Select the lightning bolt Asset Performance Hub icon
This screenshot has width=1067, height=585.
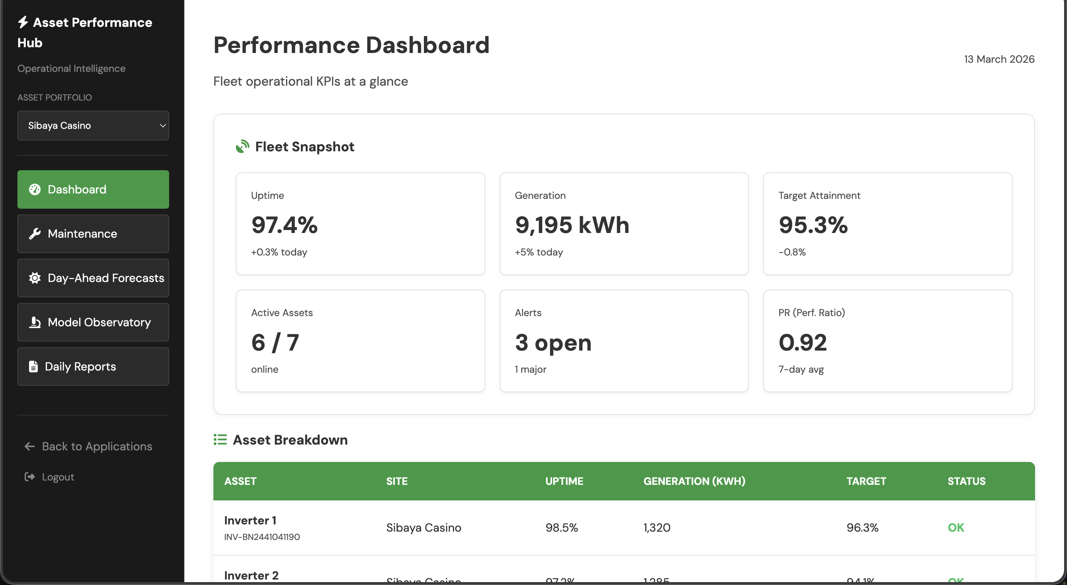point(24,22)
